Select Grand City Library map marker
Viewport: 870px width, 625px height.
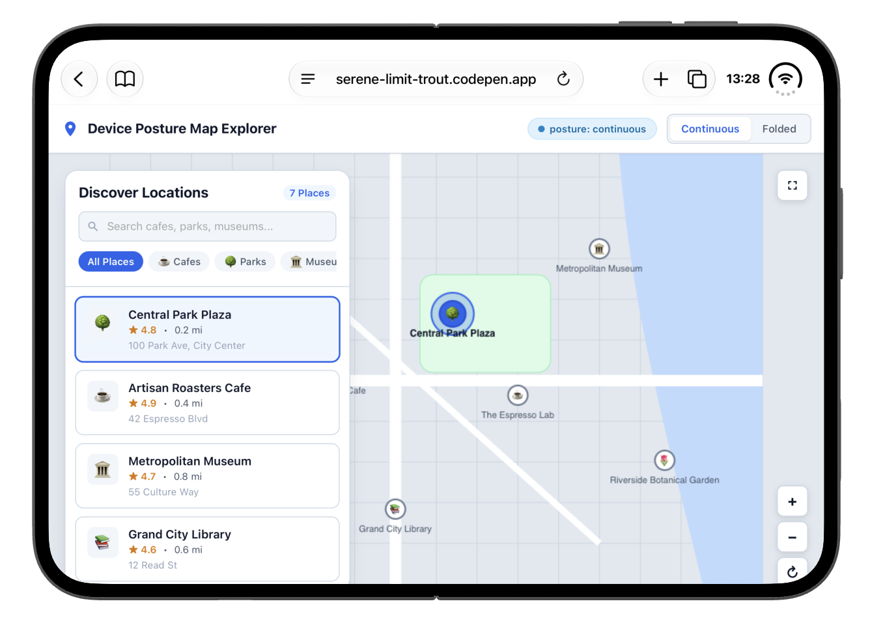click(395, 509)
